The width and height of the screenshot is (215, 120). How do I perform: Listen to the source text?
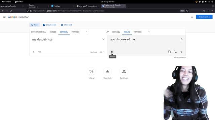(x=40, y=52)
